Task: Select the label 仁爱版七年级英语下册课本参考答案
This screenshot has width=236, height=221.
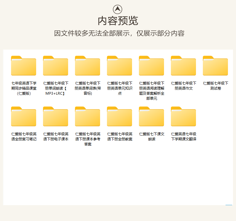Action: tap(88, 139)
